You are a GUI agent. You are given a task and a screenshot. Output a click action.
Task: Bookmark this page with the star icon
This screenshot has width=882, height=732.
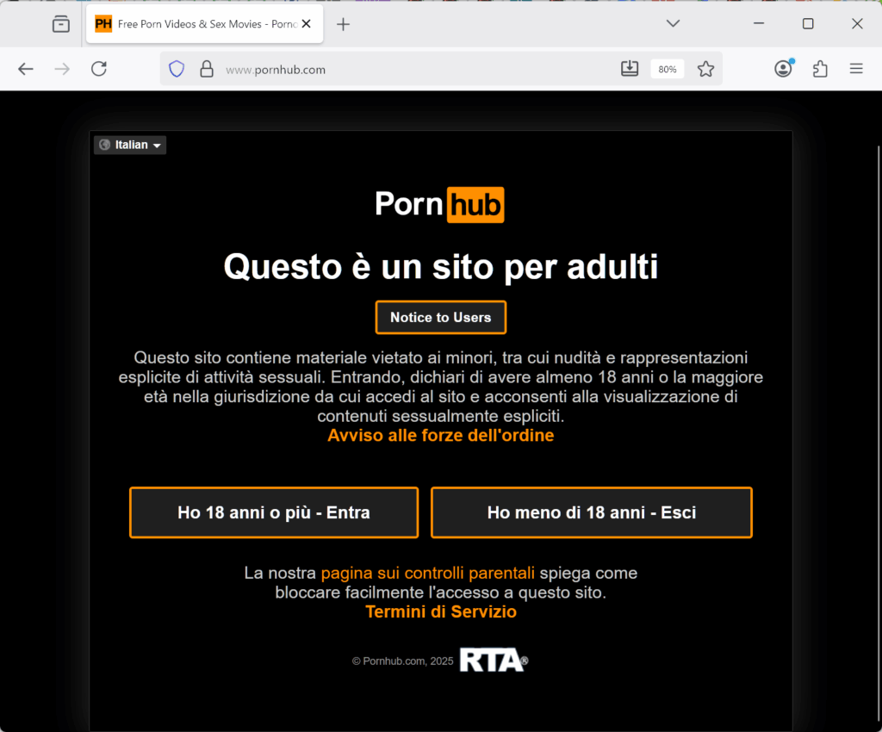click(705, 69)
